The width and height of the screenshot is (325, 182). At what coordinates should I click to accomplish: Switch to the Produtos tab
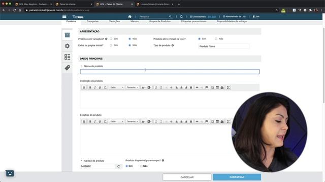tap(71, 21)
